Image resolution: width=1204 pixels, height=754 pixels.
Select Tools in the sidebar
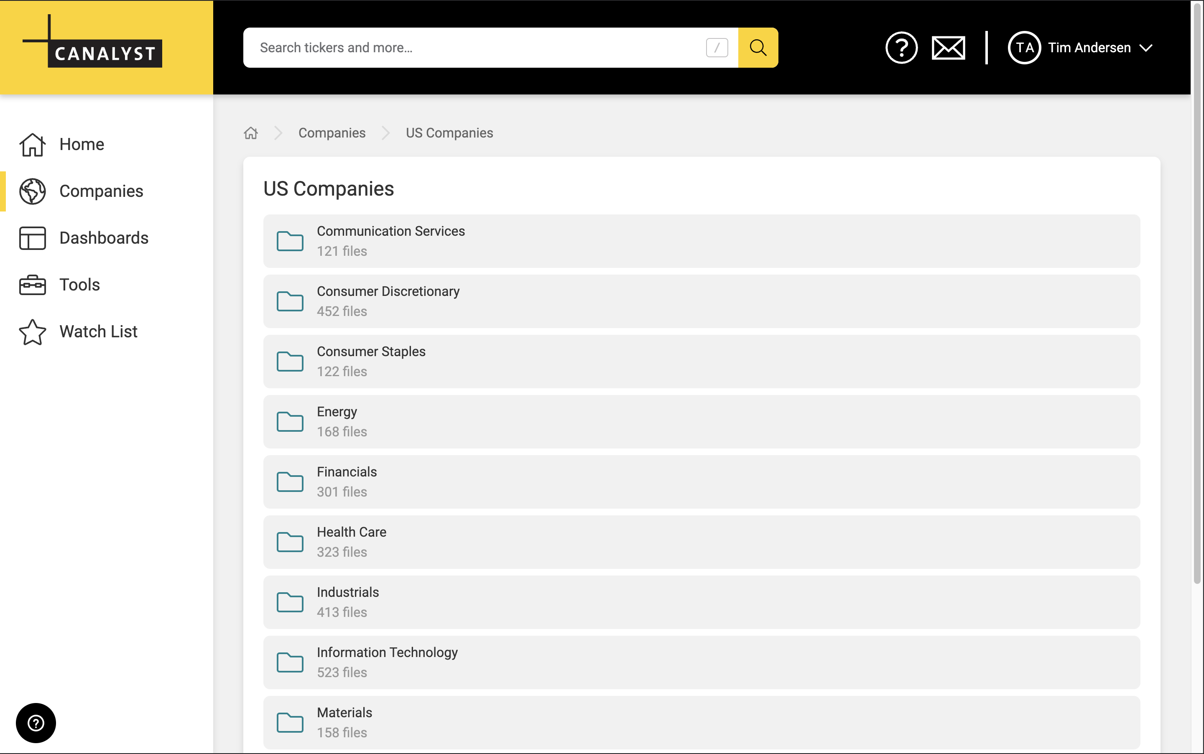tap(79, 285)
